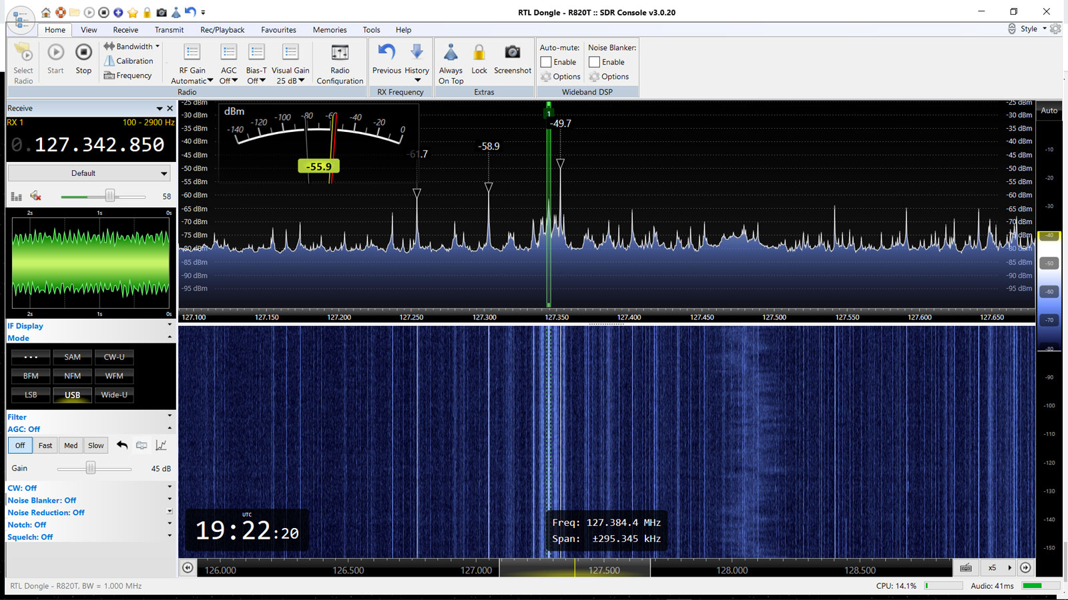This screenshot has height=600, width=1068.
Task: Click the AGC graph icon
Action: click(x=161, y=445)
